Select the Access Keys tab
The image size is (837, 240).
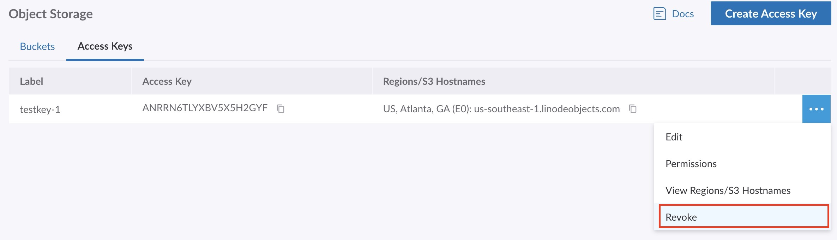[105, 46]
